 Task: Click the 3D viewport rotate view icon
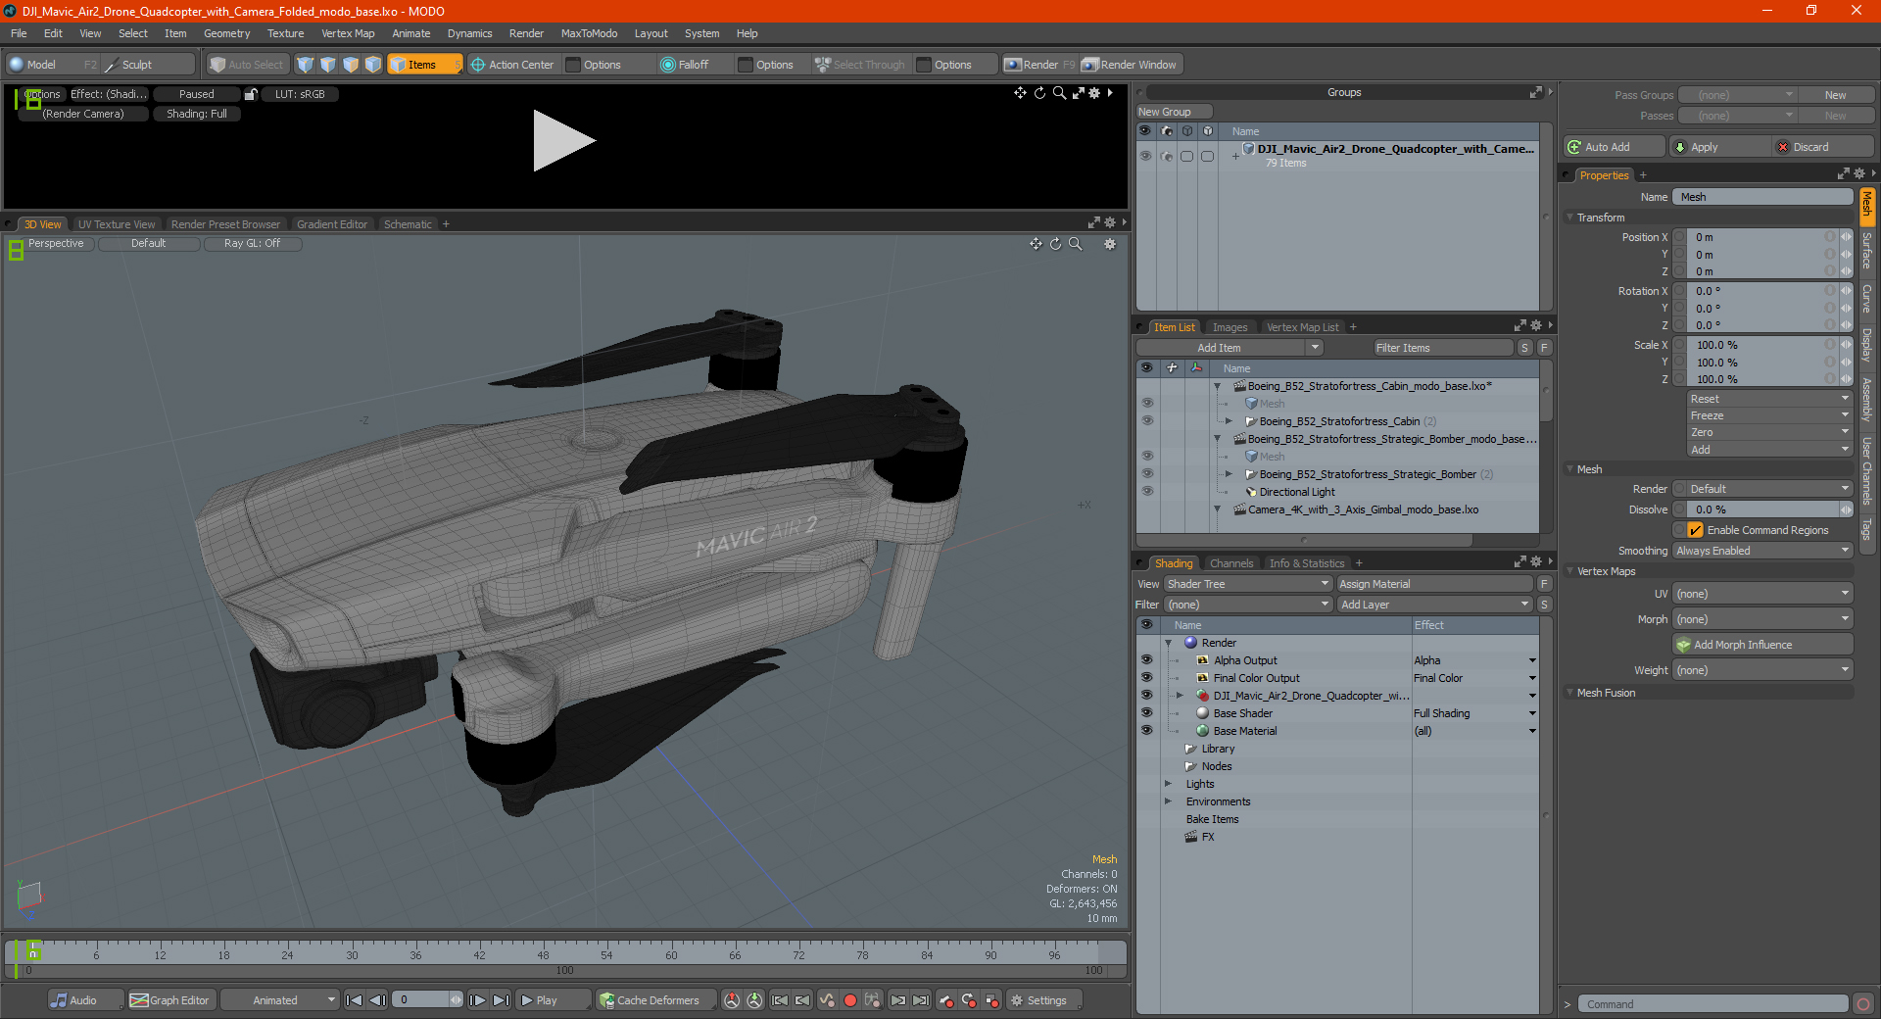tap(1056, 244)
